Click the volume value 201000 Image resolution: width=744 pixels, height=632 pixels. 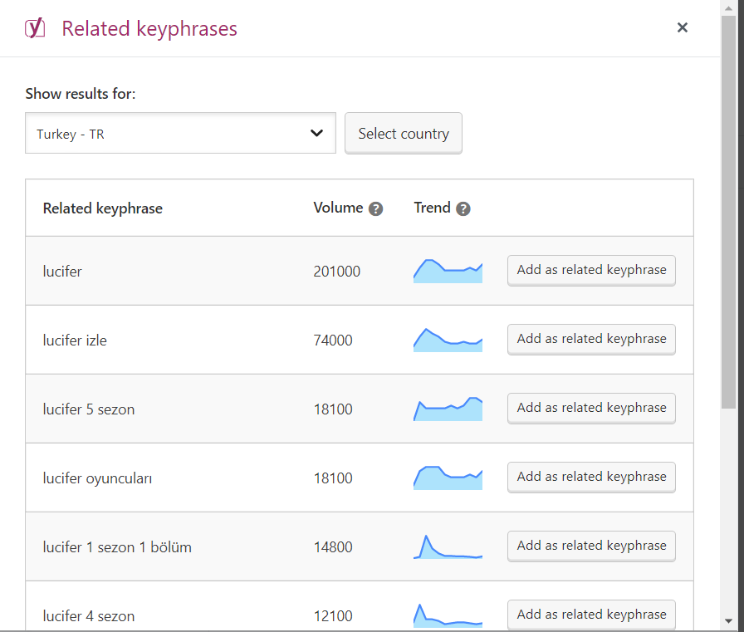pyautogui.click(x=337, y=272)
